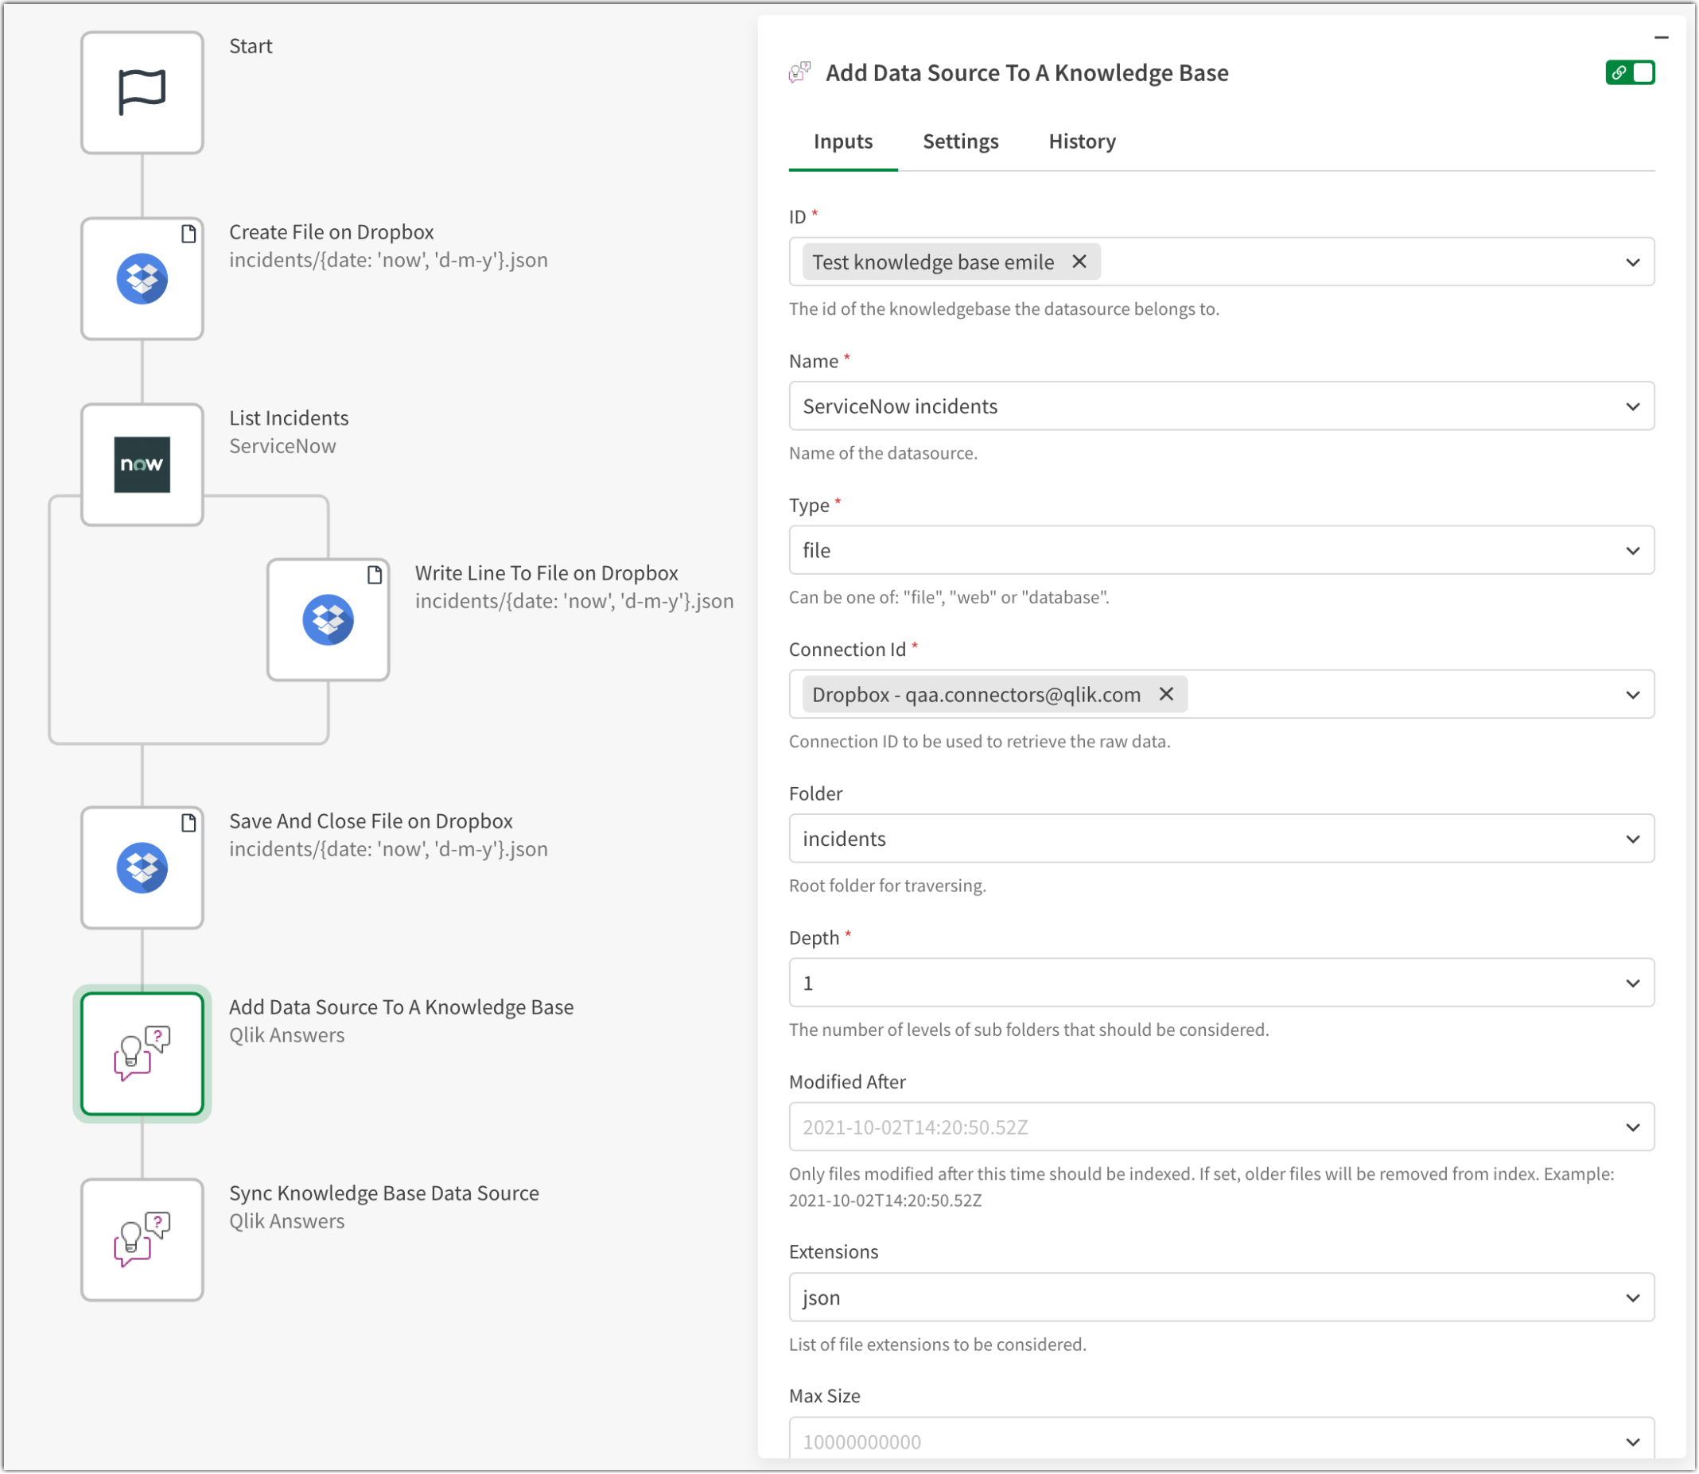1699x1474 pixels.
Task: Click the speech bubble icon beside panel title
Action: coord(797,72)
